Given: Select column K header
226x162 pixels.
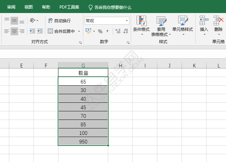Looking at the screenshot, I should 194,65.
